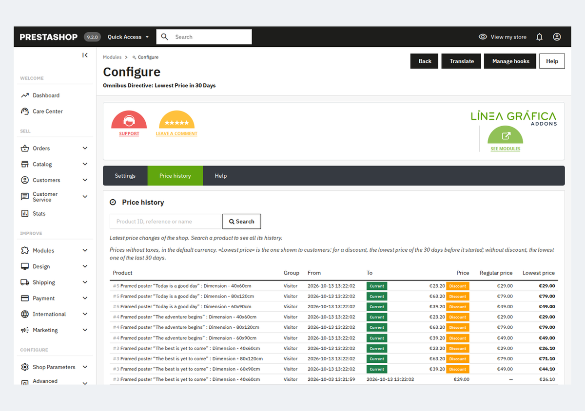Click the 9.2.0 version badge
Screen dimensions: 585x411
[x=92, y=37]
